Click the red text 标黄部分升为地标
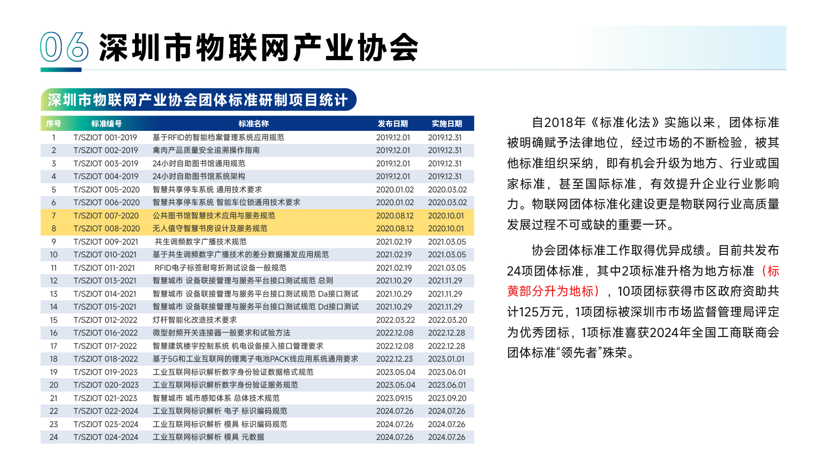 (643, 281)
